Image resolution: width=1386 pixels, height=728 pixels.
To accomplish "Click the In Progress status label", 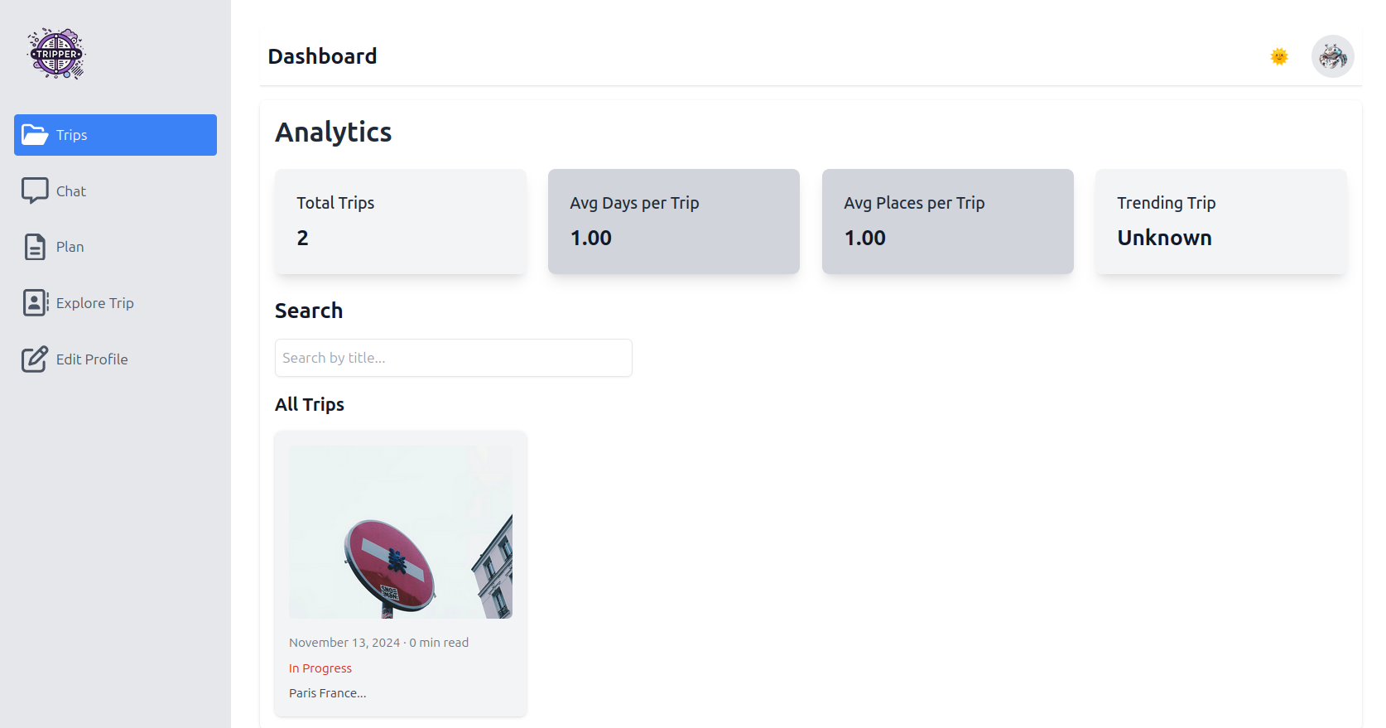I will [x=320, y=668].
